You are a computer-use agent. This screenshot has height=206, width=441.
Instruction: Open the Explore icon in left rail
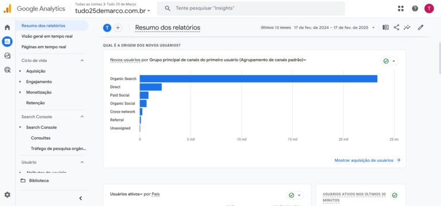7,56
